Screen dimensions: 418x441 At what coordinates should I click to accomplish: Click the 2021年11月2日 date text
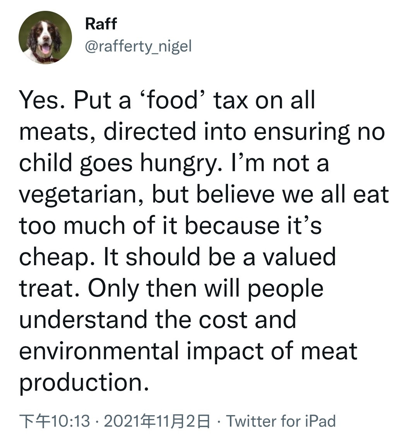click(x=158, y=421)
